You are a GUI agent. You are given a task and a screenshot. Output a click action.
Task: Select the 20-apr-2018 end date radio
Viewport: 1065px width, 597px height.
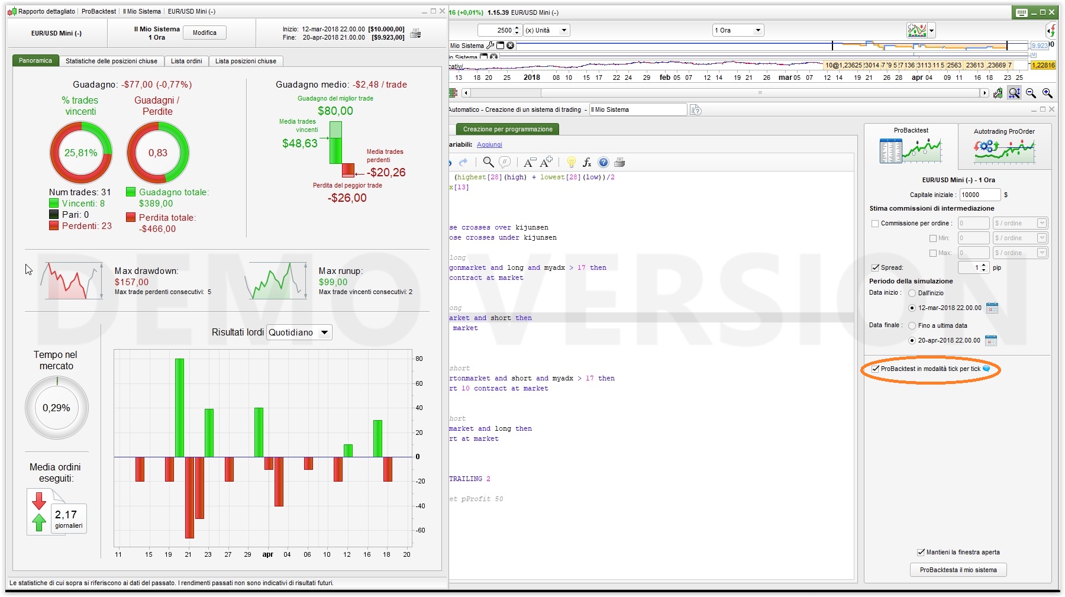point(912,340)
